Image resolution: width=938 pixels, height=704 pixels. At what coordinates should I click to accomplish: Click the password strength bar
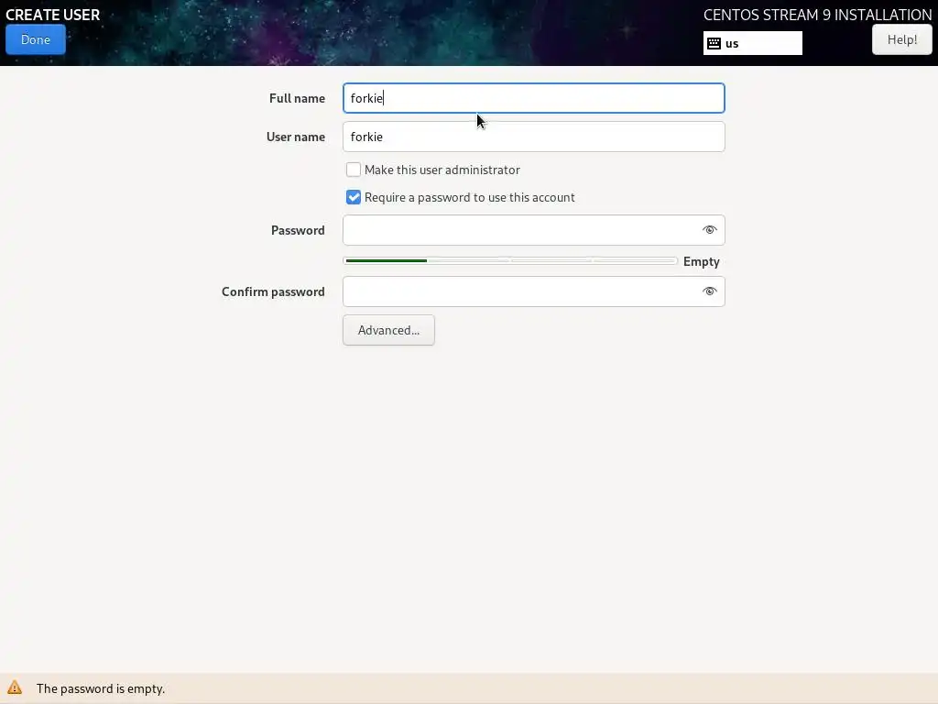pyautogui.click(x=510, y=261)
